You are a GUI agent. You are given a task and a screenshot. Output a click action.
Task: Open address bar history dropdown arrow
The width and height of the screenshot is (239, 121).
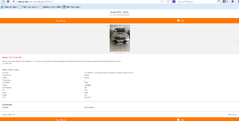165,2
